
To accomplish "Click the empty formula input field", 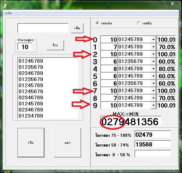I will (43, 28).
